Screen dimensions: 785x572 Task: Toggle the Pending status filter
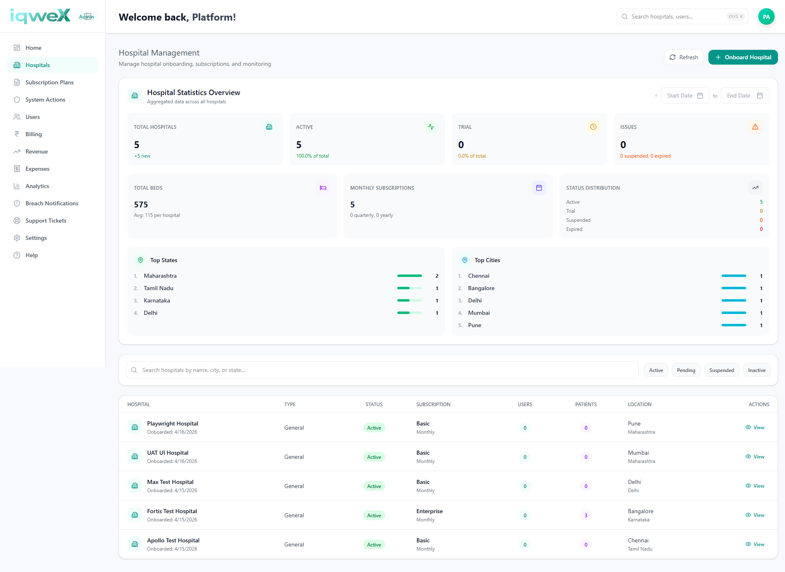point(686,370)
